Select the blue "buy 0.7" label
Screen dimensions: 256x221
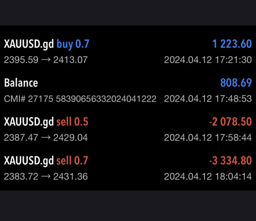coord(73,44)
